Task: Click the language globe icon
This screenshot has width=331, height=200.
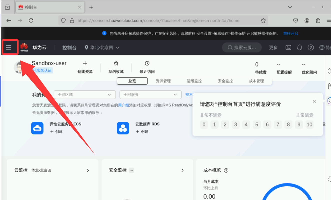Action: 322,47
